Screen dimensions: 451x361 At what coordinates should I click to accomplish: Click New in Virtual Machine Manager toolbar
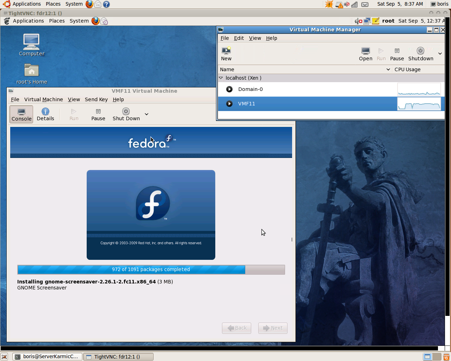pyautogui.click(x=226, y=54)
